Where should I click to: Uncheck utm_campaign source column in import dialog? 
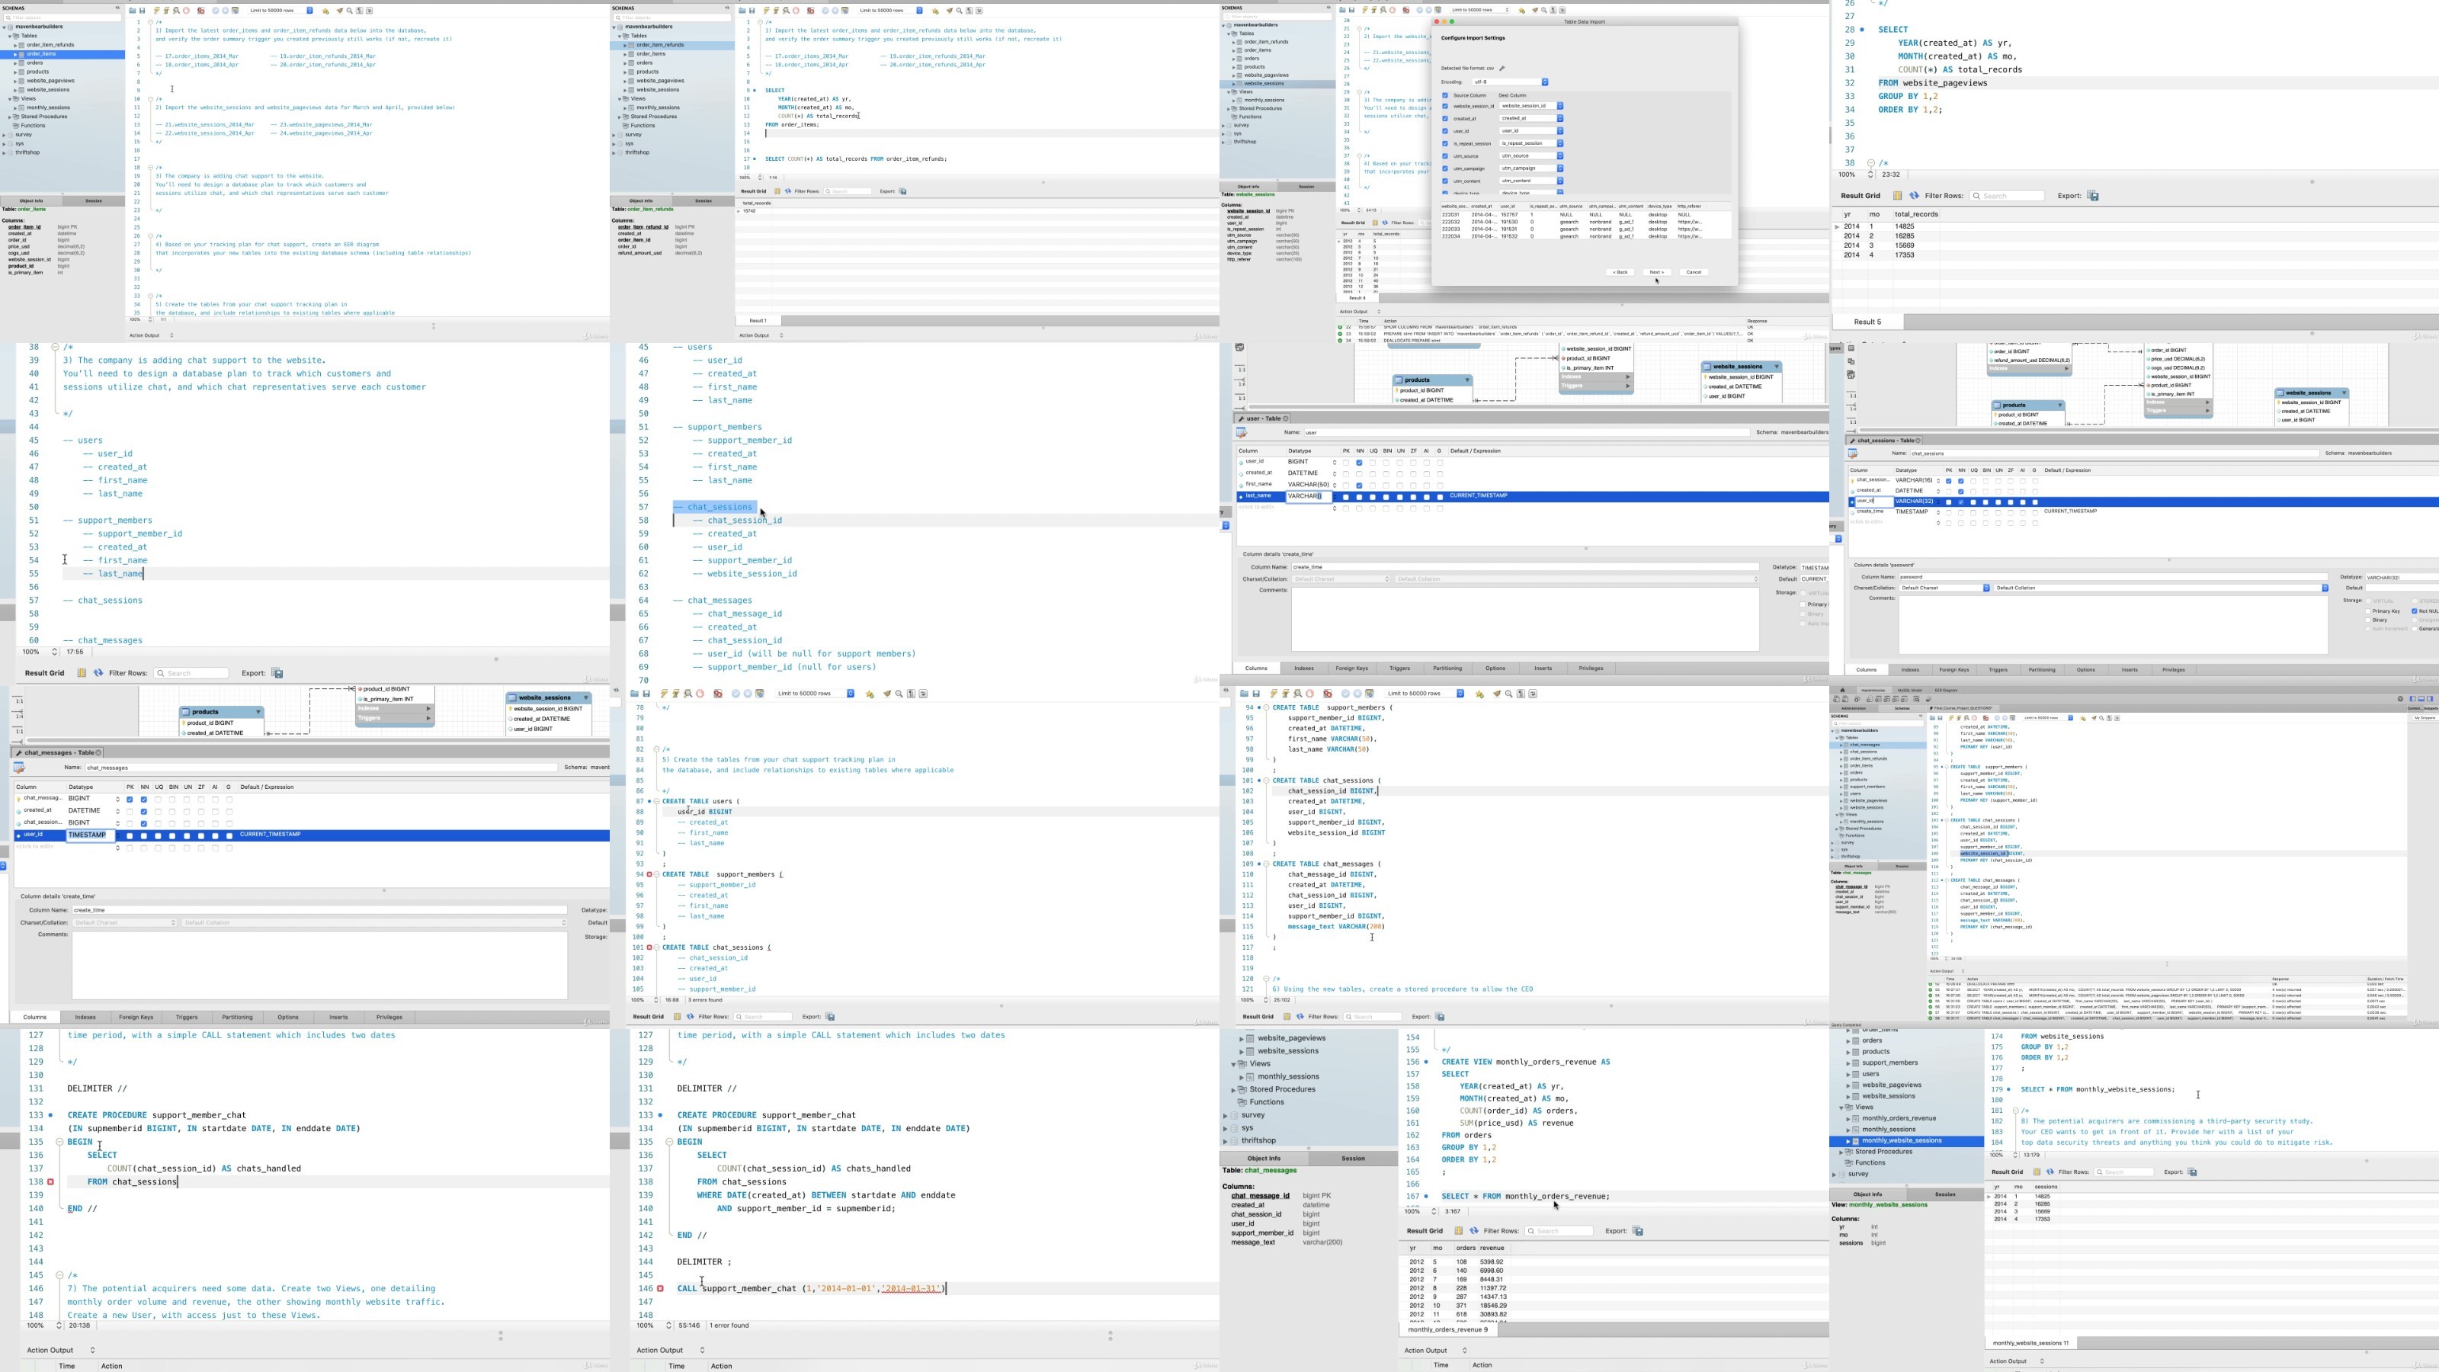tap(1445, 168)
